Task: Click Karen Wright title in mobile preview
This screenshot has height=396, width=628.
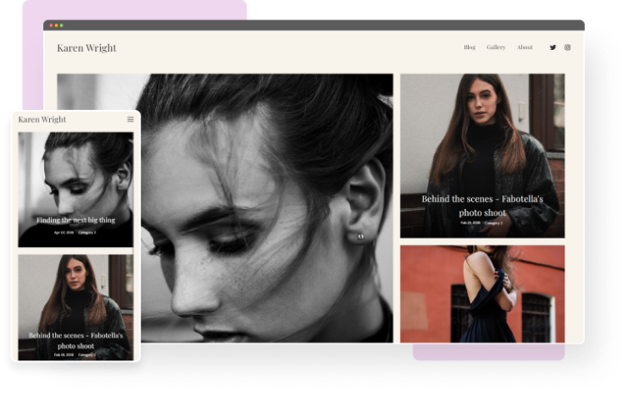Action: tap(42, 119)
